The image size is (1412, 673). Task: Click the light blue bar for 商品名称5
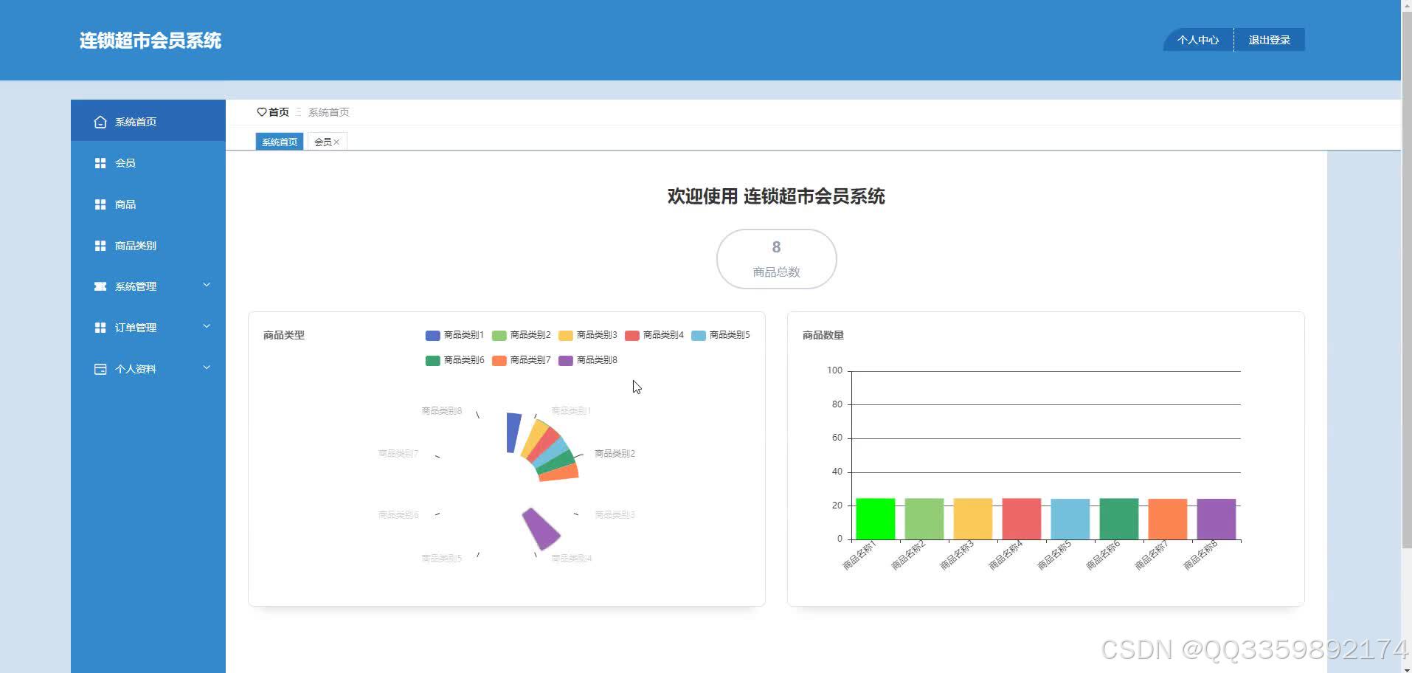[1070, 519]
